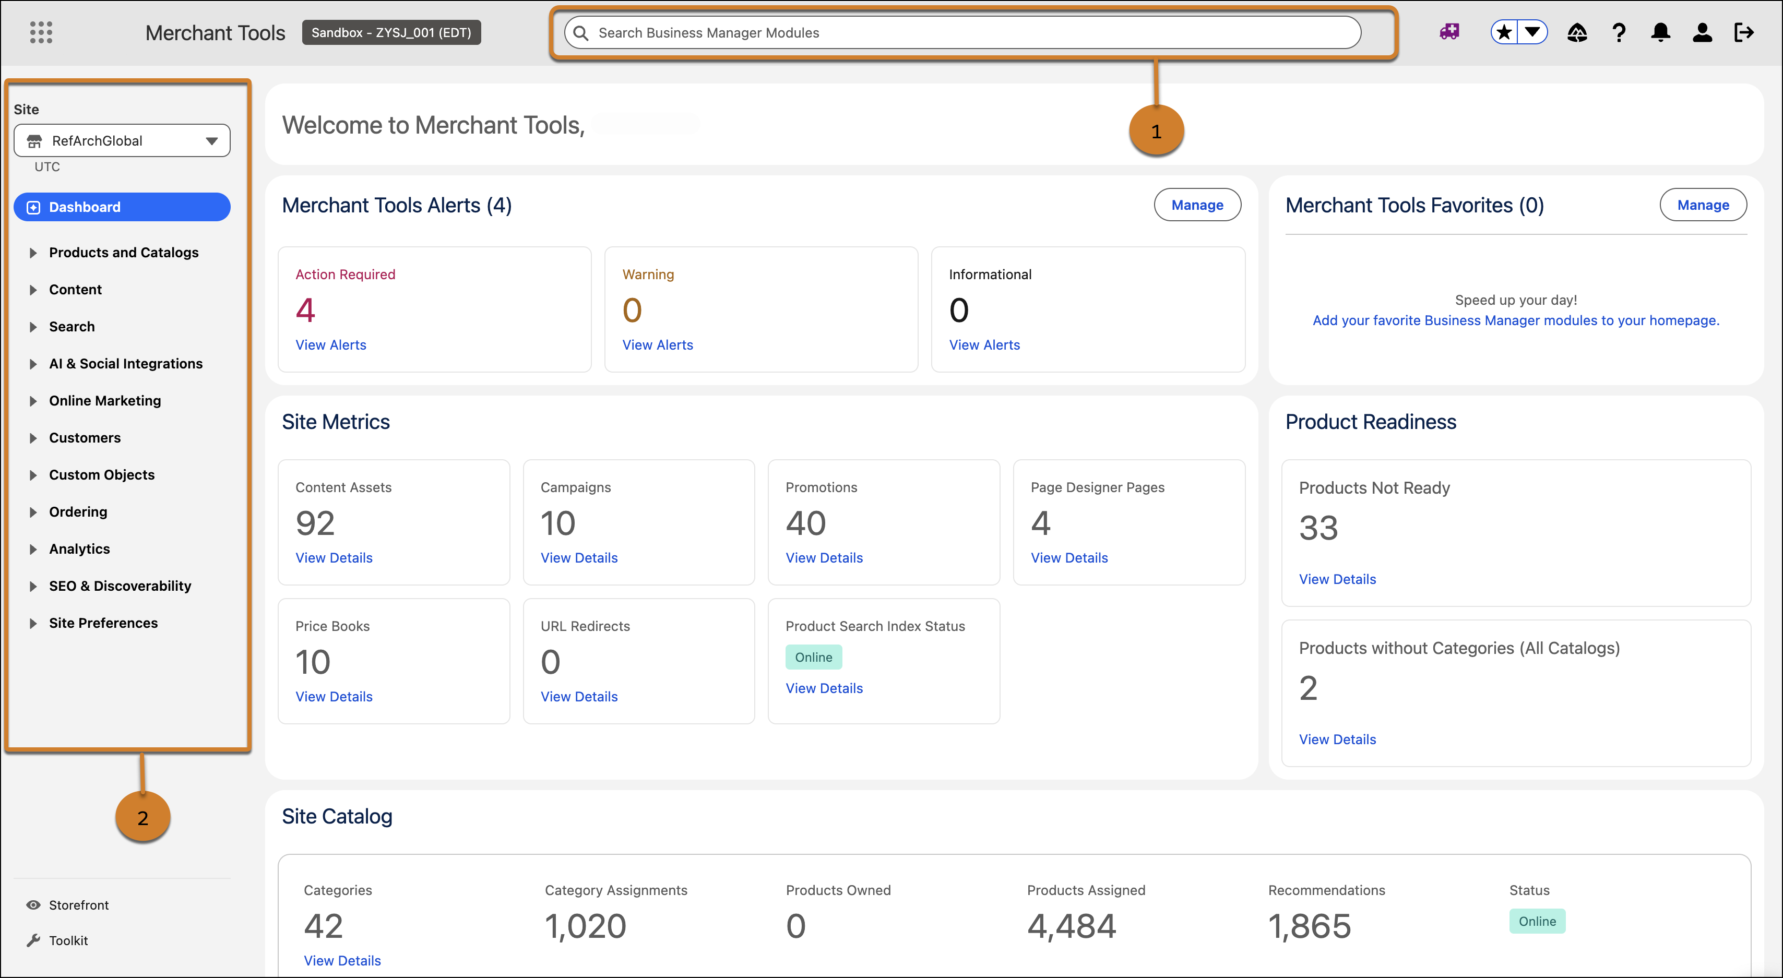Viewport: 1783px width, 978px height.
Task: Select Dashboard in the sidebar
Action: click(122, 207)
